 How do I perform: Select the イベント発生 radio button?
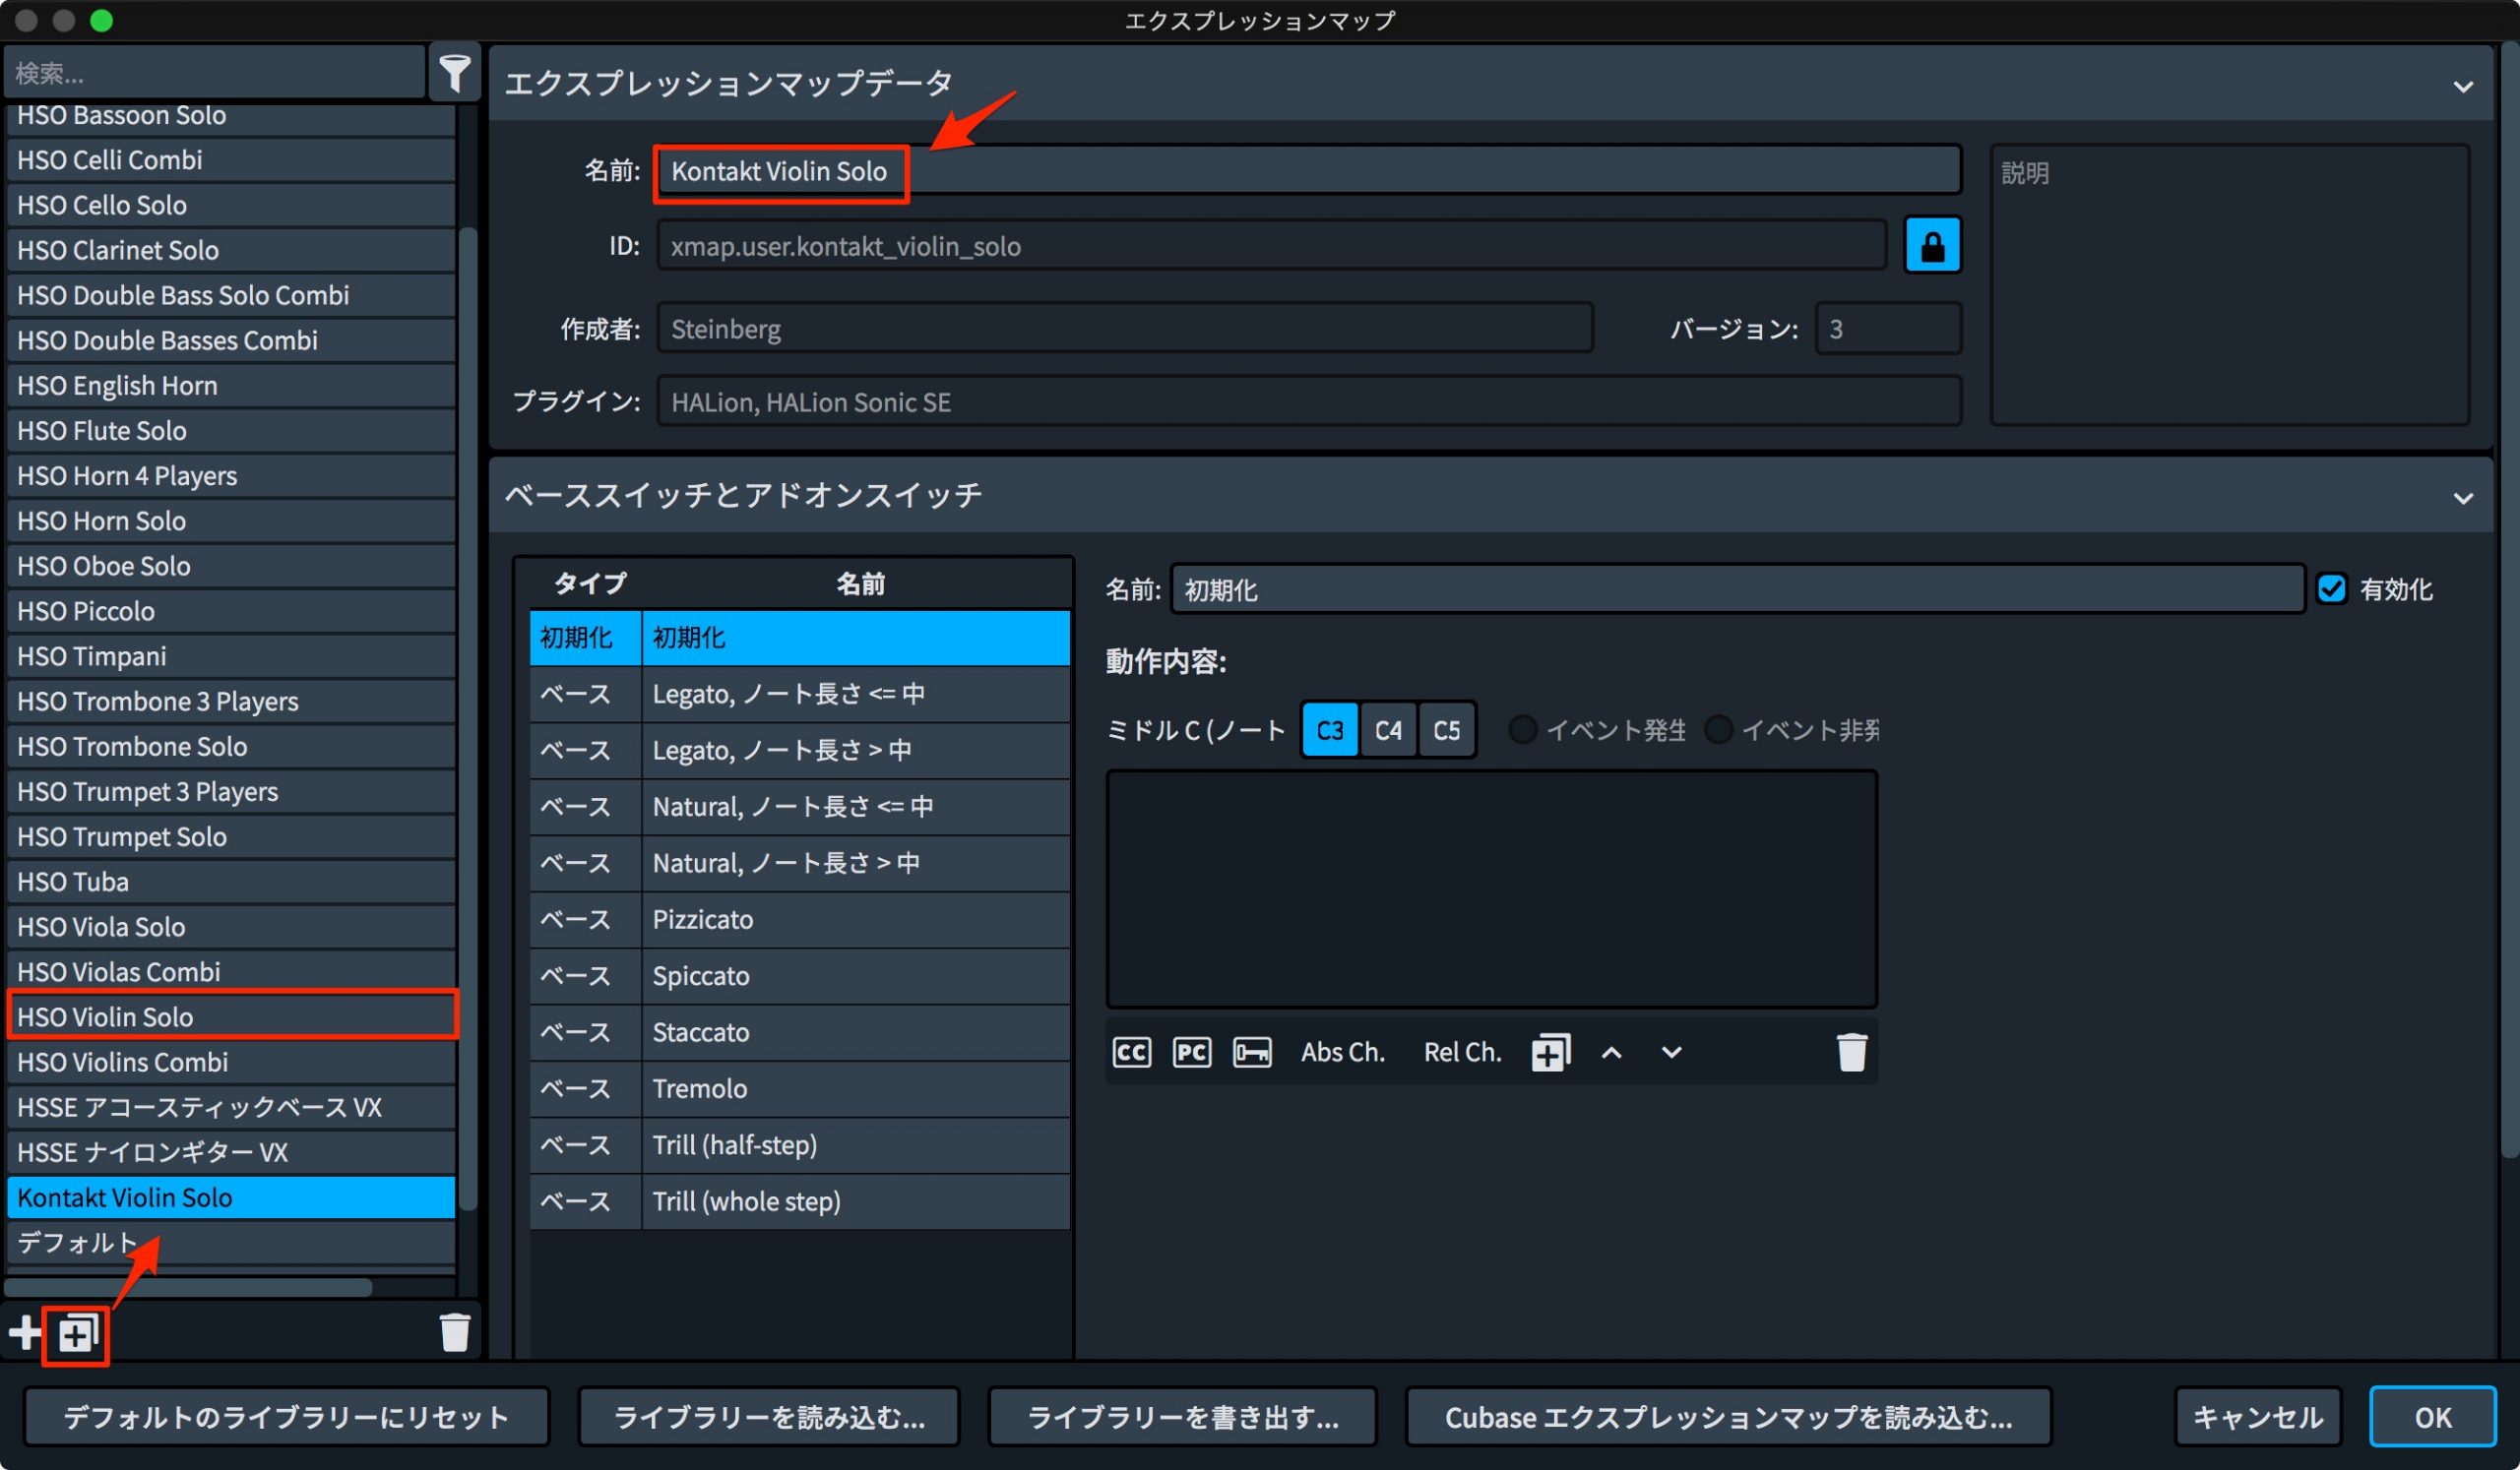click(1522, 730)
